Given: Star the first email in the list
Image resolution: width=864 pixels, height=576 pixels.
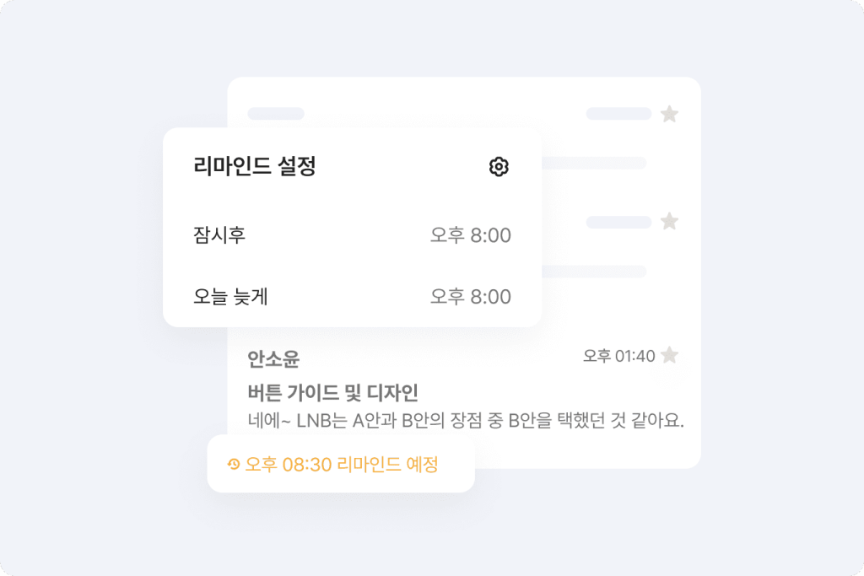Looking at the screenshot, I should tap(669, 114).
